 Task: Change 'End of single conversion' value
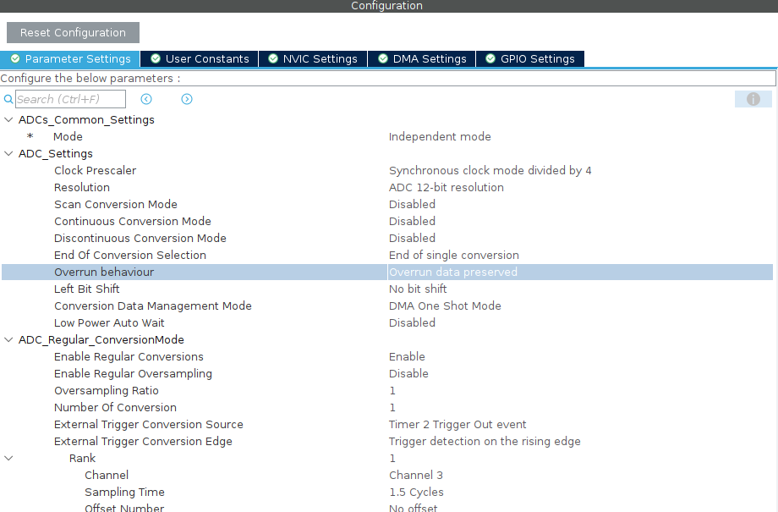tap(454, 255)
